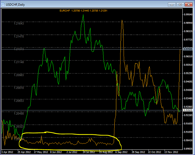Click the 0.93480 price axis label
This screenshot has height=155, width=195.
(188, 98)
